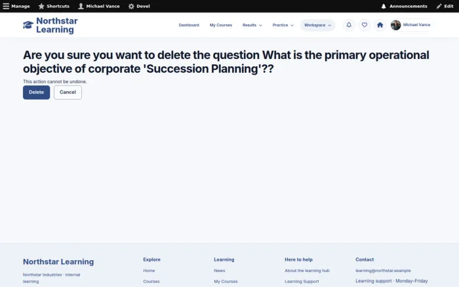The height and width of the screenshot is (287, 459).
Task: Click the 'Explore' footer heading
Action: click(x=151, y=259)
